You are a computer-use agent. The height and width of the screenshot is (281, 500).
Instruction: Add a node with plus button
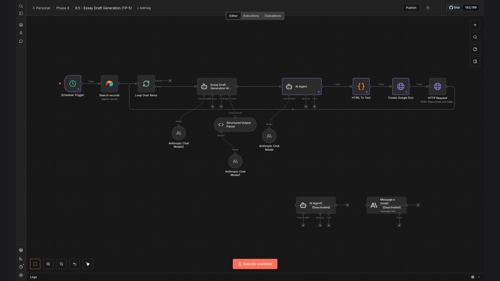click(x=475, y=25)
